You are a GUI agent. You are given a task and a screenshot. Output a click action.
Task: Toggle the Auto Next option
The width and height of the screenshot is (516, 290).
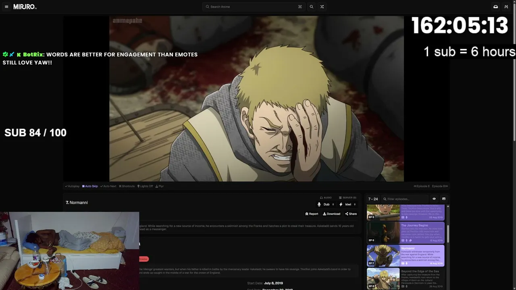(x=108, y=186)
